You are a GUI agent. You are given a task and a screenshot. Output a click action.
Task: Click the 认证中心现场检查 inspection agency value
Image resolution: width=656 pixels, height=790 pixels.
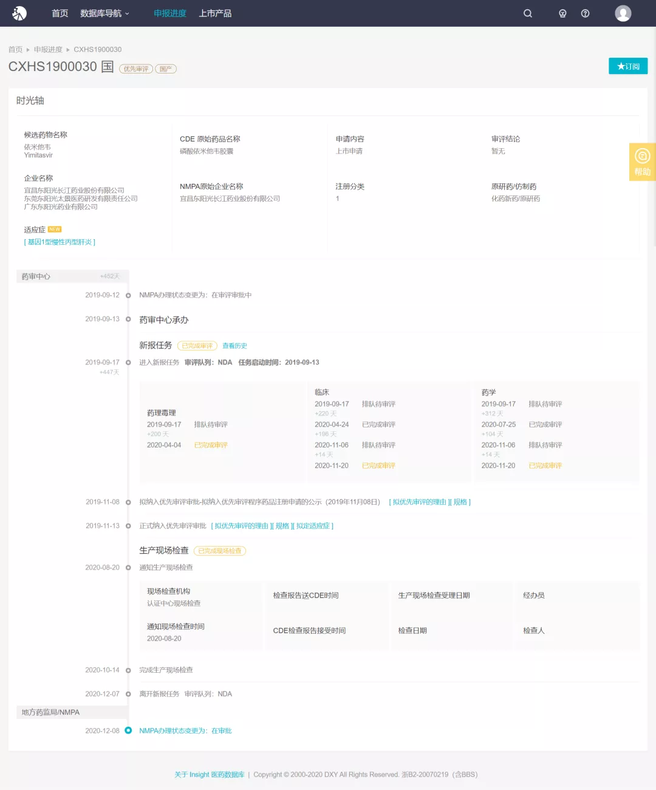pos(174,604)
